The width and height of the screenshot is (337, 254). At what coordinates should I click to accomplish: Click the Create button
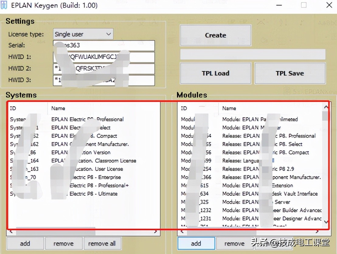click(x=216, y=35)
